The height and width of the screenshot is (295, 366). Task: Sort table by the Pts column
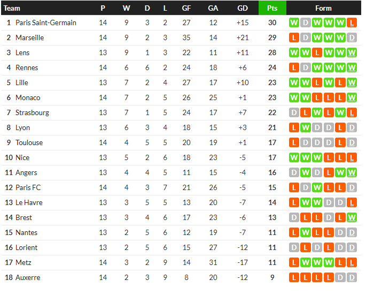[272, 8]
